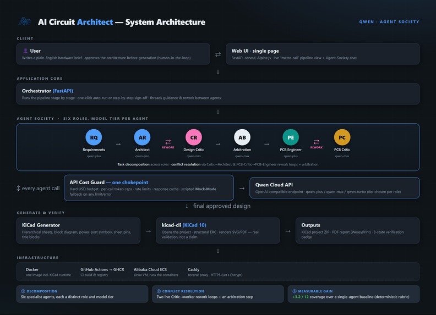Viewport: 436px width, 315px height.
Task: Click the up-down arrow beside every agent call
Action: click(x=18, y=188)
